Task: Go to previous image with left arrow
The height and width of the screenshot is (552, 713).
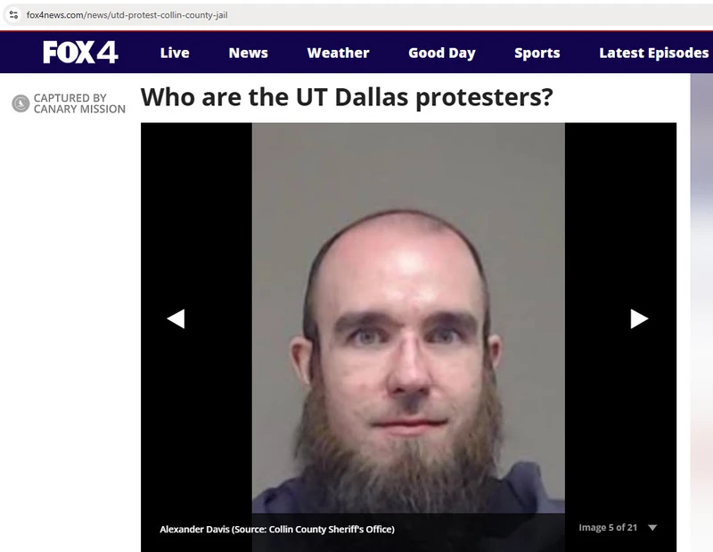Action: [176, 318]
